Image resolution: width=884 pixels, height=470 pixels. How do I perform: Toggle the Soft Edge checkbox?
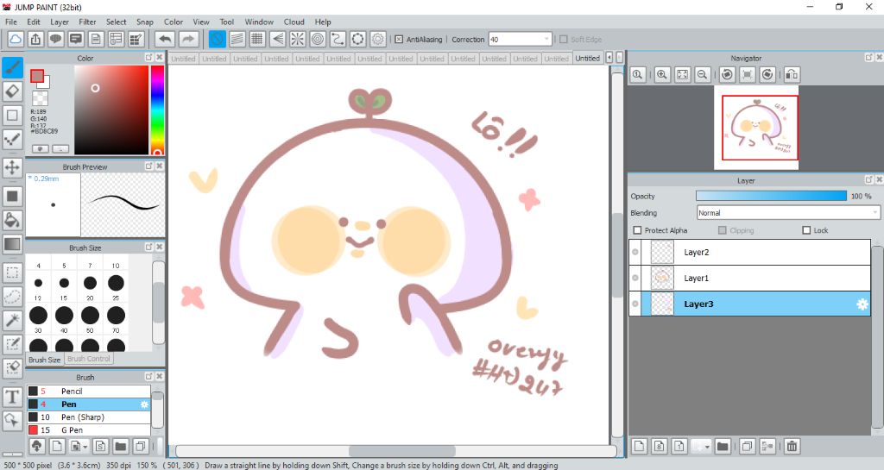563,40
